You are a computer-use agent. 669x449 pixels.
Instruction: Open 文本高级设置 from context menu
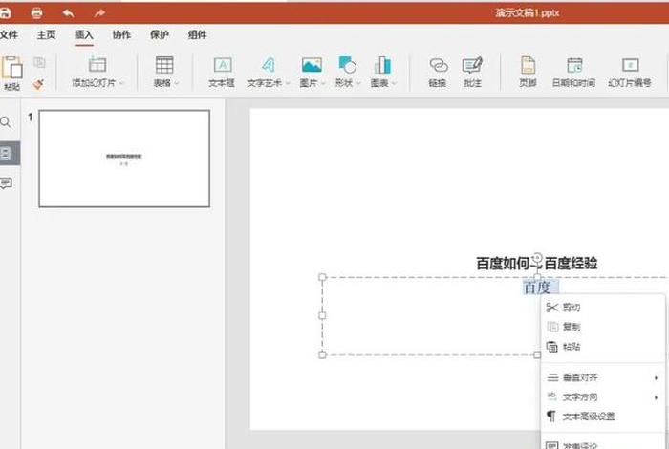coord(603,417)
